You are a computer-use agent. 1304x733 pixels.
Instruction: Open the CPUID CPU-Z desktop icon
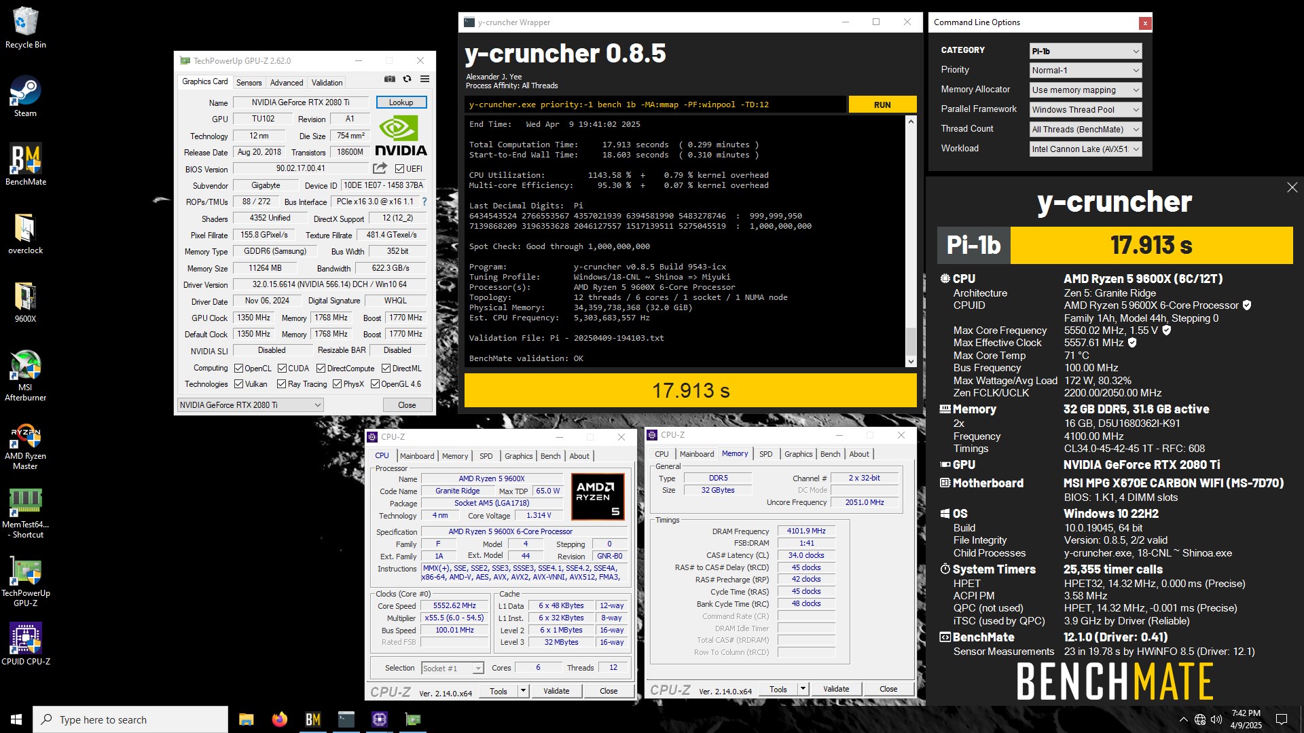click(x=26, y=643)
